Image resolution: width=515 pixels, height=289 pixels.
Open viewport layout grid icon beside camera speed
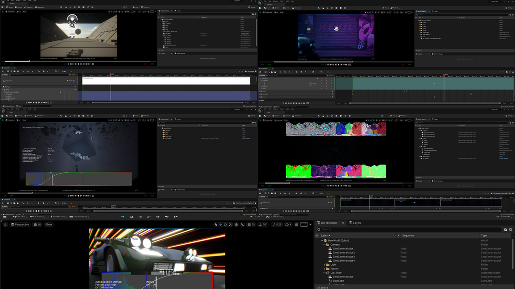(296, 224)
